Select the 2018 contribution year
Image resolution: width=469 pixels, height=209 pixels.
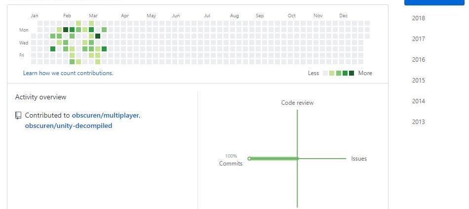pyautogui.click(x=419, y=18)
